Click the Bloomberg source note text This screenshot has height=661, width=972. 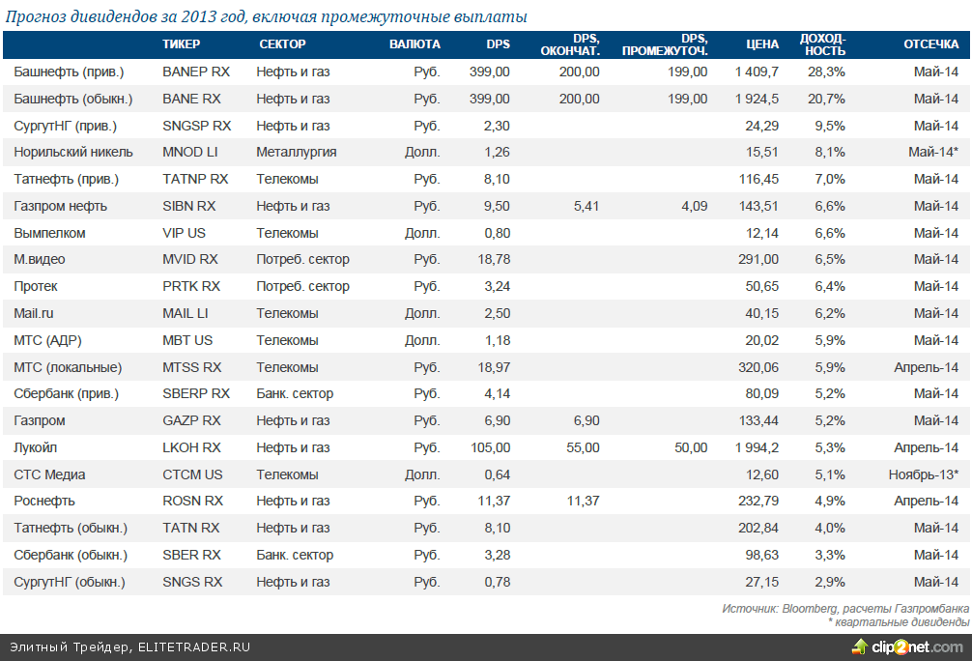tap(845, 609)
